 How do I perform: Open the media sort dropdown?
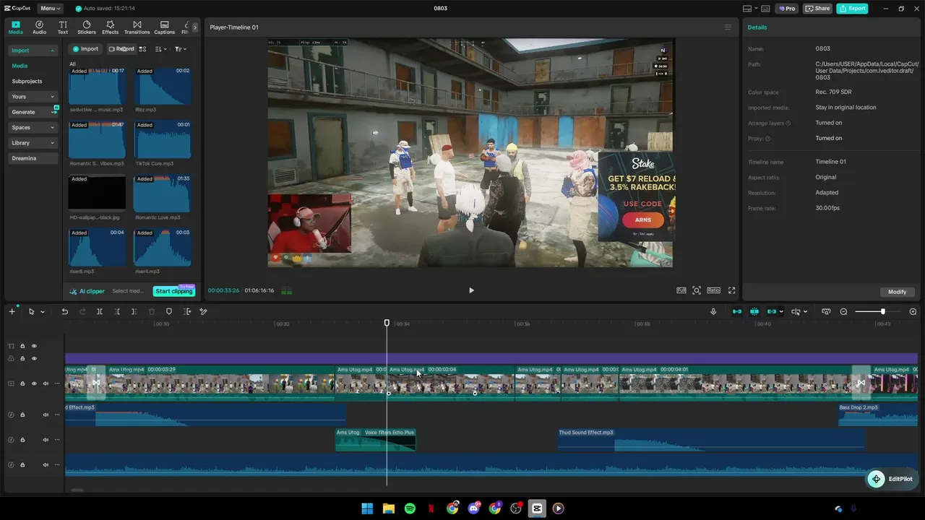tap(160, 49)
